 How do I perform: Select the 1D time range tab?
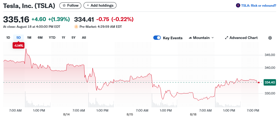(x=8, y=38)
